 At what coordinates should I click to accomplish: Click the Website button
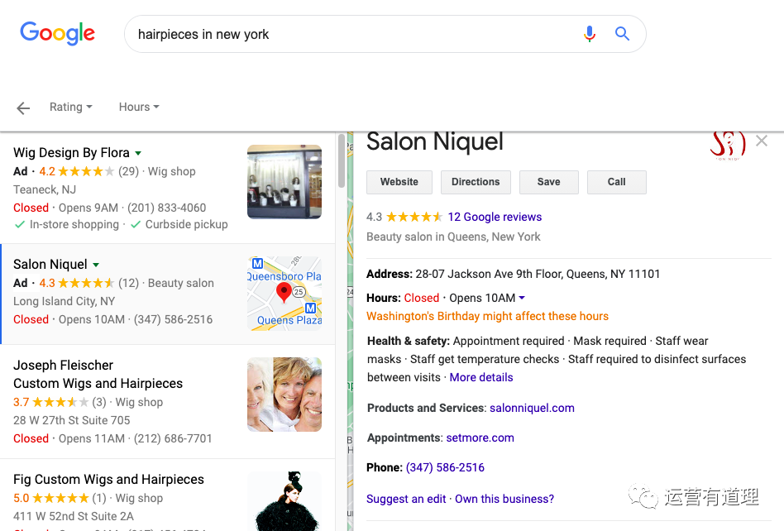[399, 182]
